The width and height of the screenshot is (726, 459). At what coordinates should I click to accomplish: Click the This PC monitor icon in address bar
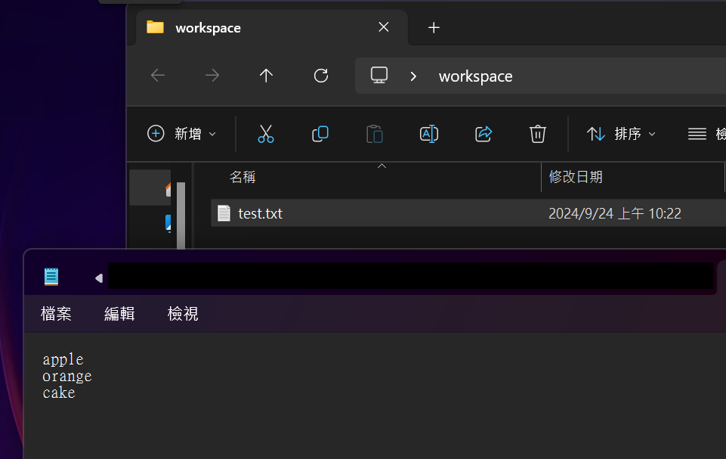pos(379,75)
